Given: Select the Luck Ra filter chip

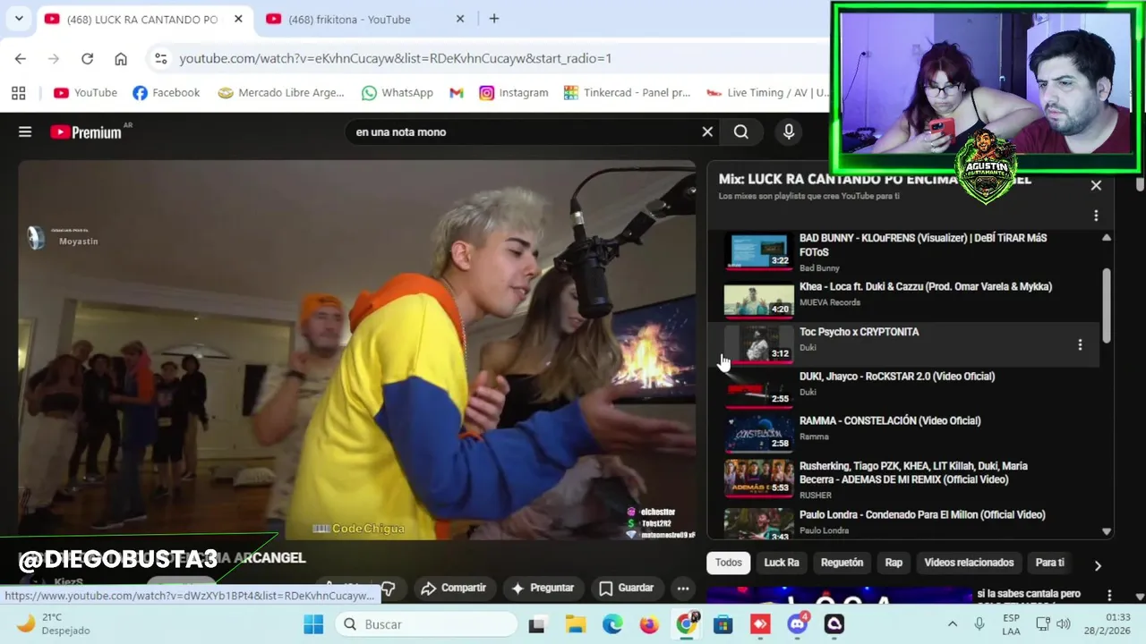Looking at the screenshot, I should (782, 563).
